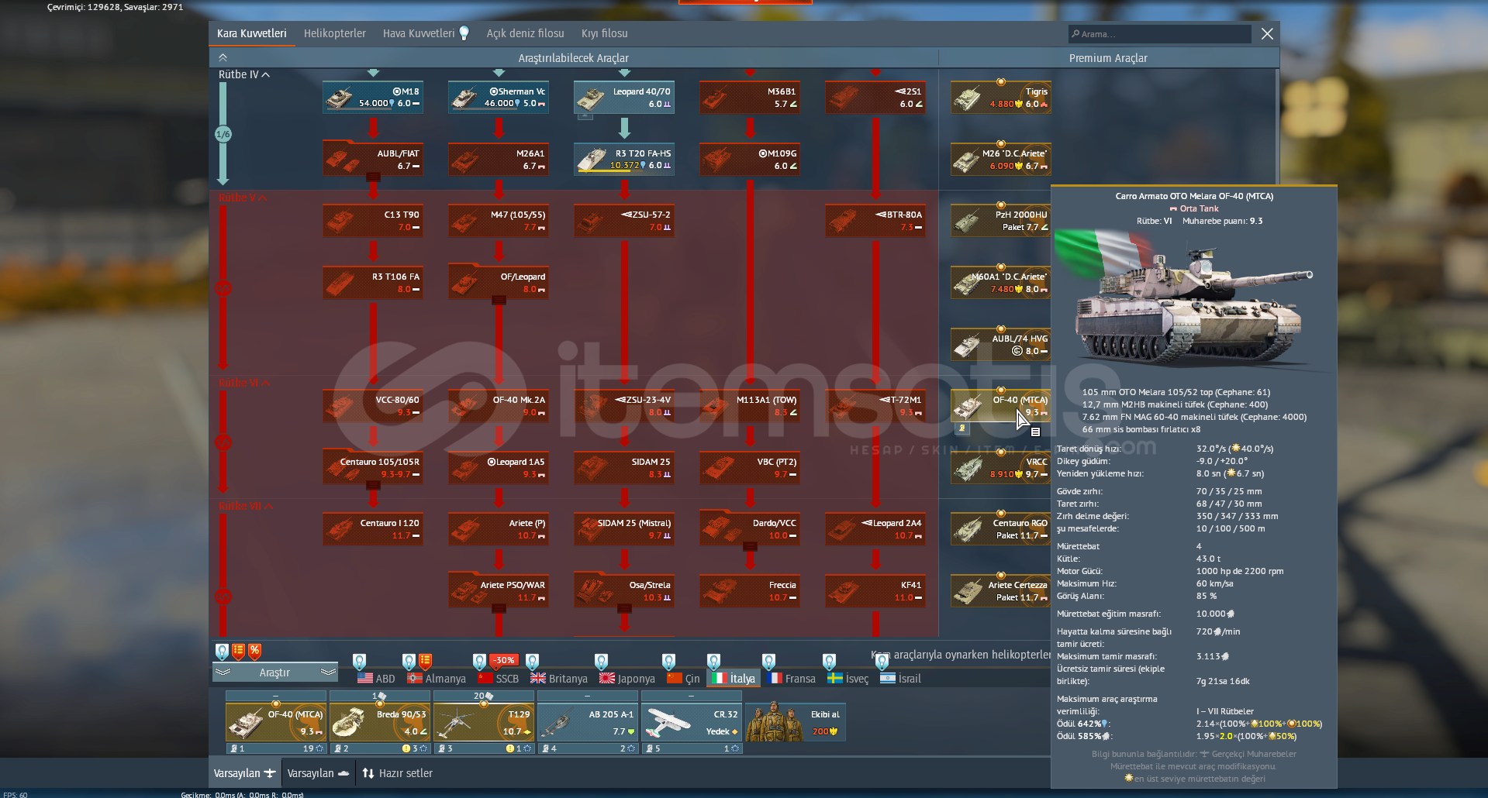Select the Leopard 1A5 tank
Screen dimensions: 1488x798
click(x=499, y=468)
